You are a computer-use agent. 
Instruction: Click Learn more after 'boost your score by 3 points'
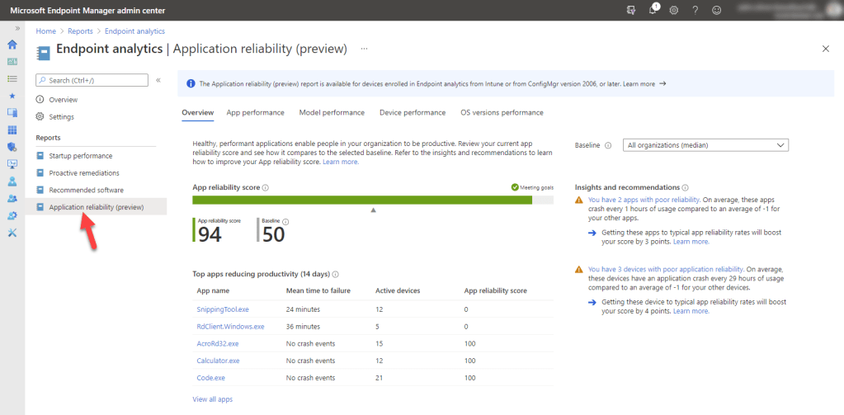691,243
